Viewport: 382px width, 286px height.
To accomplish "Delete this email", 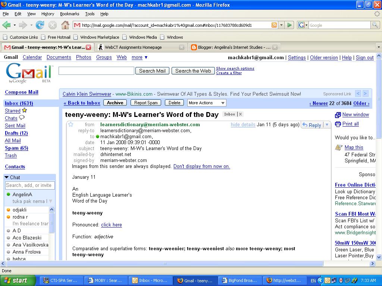I will (x=175, y=103).
